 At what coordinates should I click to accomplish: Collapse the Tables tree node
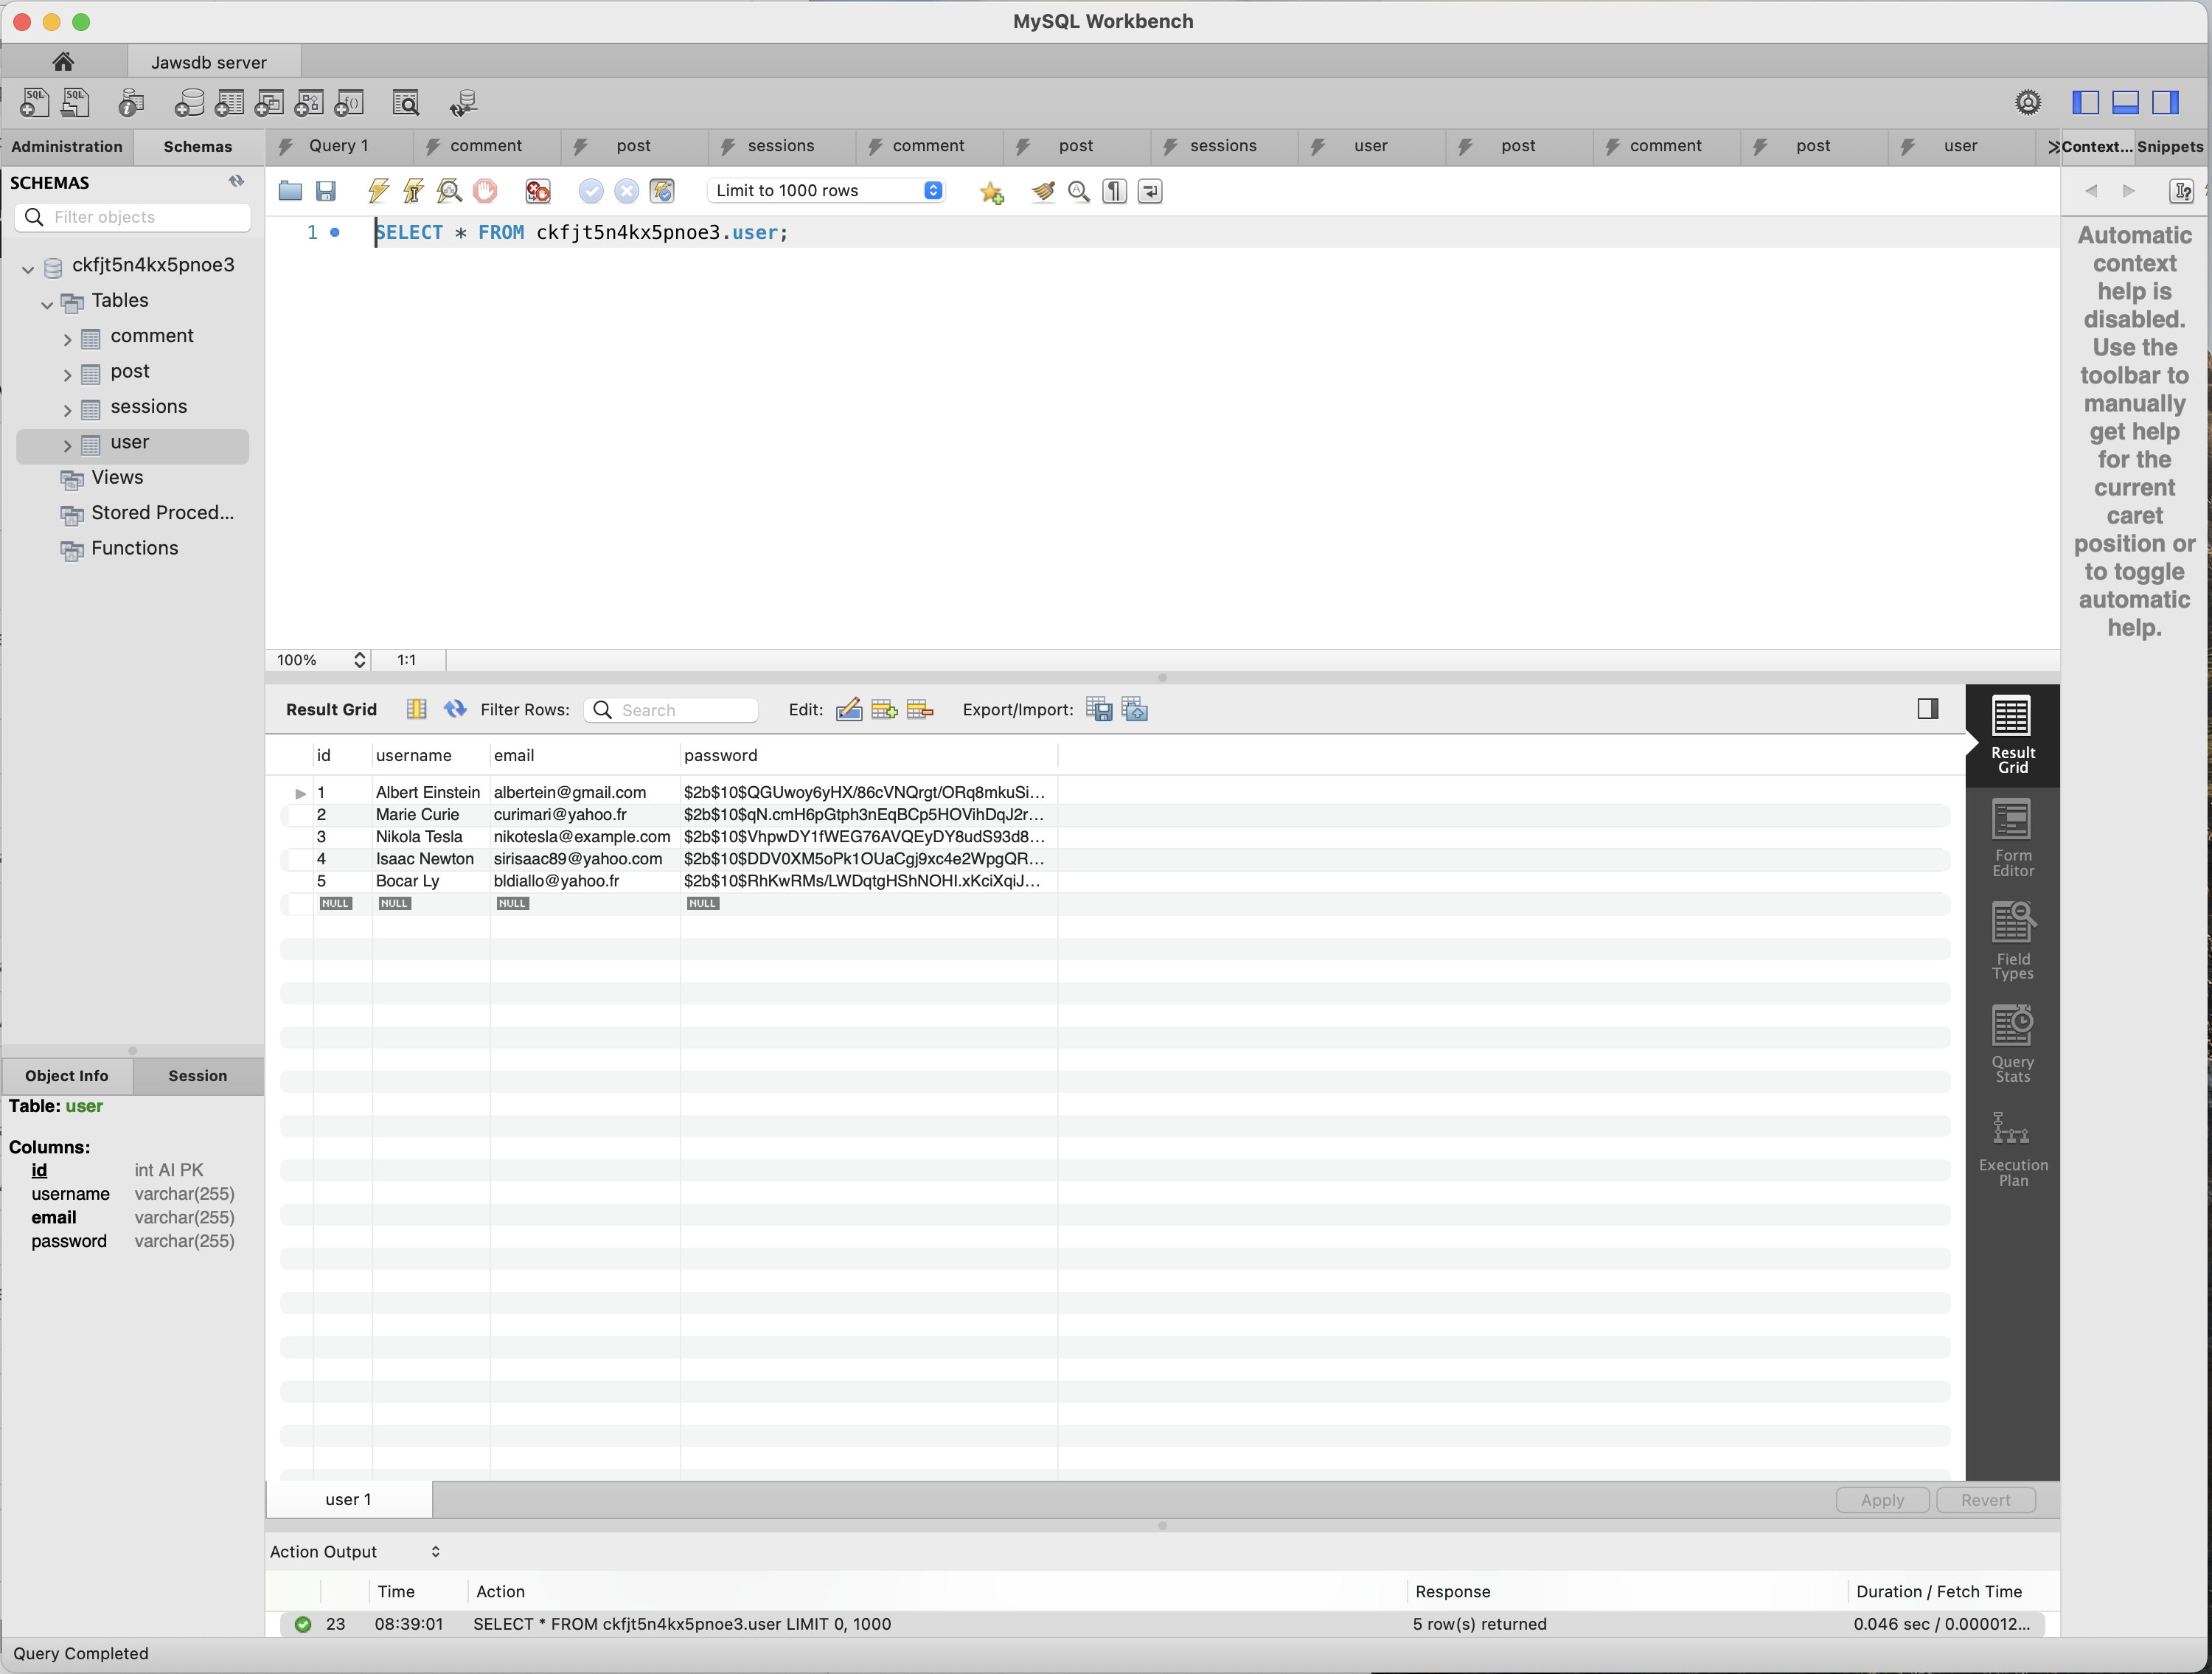(x=47, y=304)
